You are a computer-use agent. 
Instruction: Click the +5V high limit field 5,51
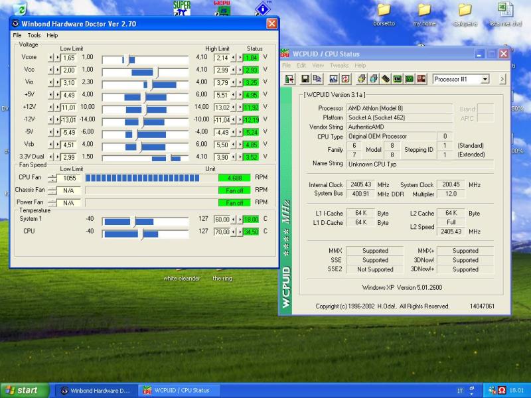(x=222, y=96)
